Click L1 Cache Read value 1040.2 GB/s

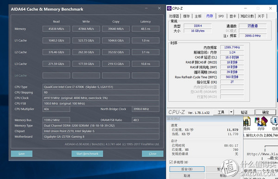click(x=56, y=40)
